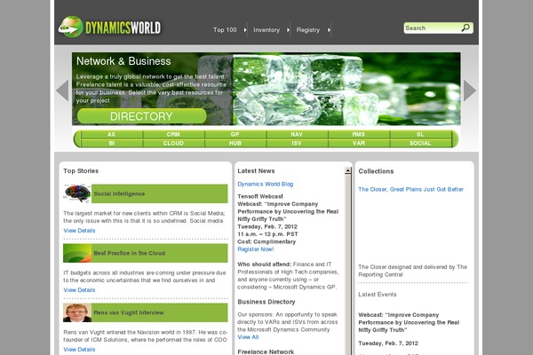
Task: Select the RMS category tab
Action: pos(359,134)
